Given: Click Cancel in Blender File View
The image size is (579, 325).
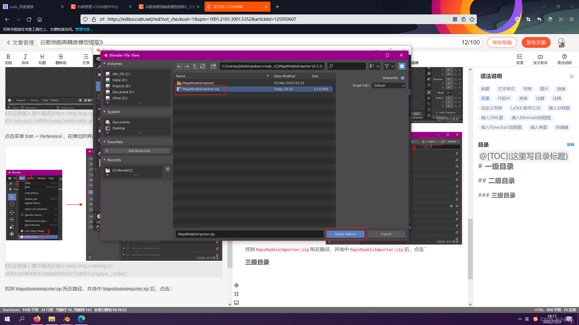Looking at the screenshot, I should click(x=386, y=234).
